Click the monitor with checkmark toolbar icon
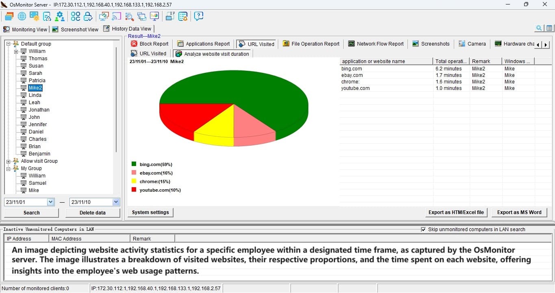555x293 pixels. pos(104,16)
